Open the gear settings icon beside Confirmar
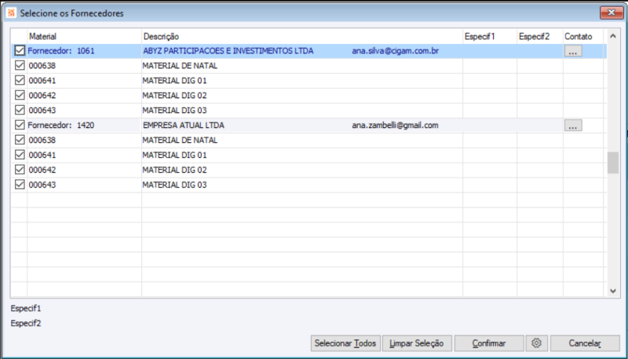The height and width of the screenshot is (359, 628). tap(537, 343)
